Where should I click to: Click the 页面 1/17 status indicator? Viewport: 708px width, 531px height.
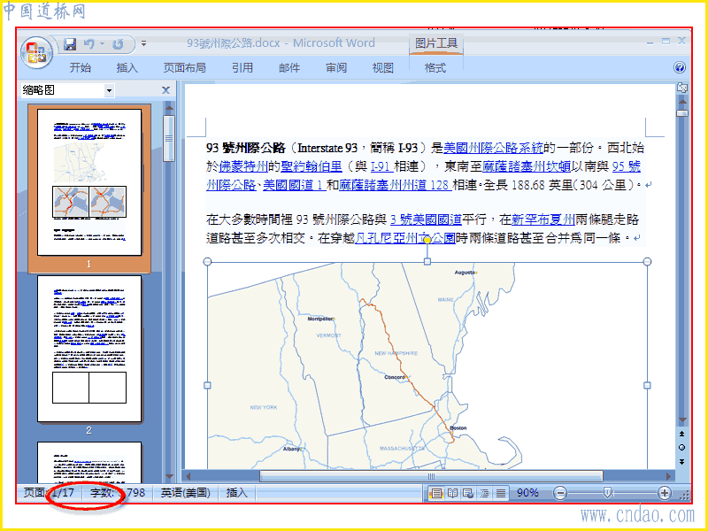coord(49,493)
